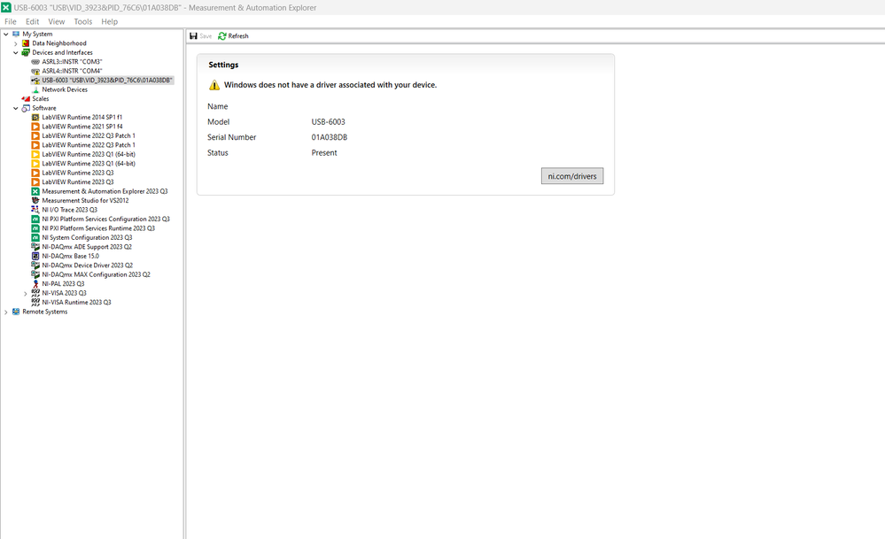Click the serial number value 01A038DB
This screenshot has width=885, height=539.
[x=329, y=137]
